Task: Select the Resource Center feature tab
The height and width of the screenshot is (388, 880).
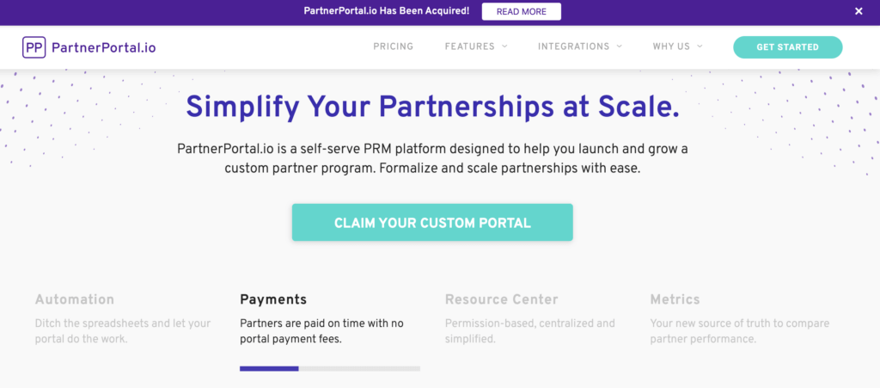Action: [x=502, y=299]
